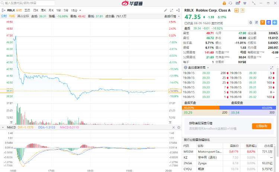Click the margin financing badge
This screenshot has width=279, height=172.
tap(237, 10)
